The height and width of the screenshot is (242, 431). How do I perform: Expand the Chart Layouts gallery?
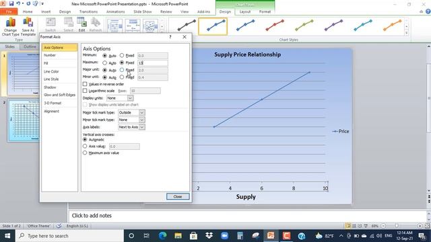[x=162, y=33]
